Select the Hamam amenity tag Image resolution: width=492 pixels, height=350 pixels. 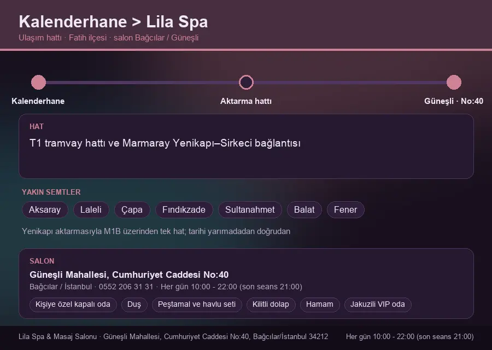pos(320,305)
